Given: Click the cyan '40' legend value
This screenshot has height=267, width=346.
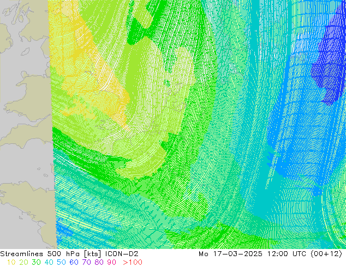Looking at the screenshot, I should pyautogui.click(x=49, y=262).
